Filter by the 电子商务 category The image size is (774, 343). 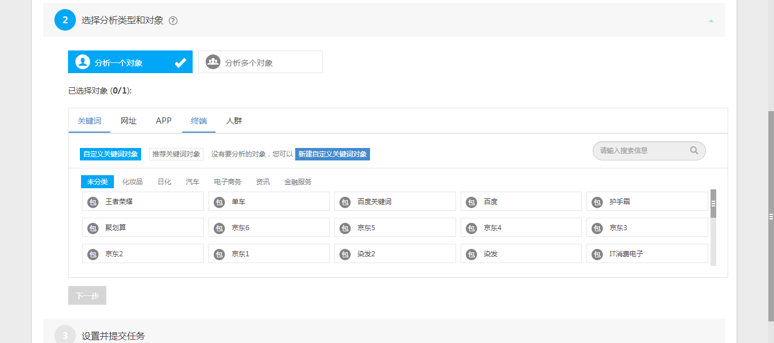coord(227,182)
